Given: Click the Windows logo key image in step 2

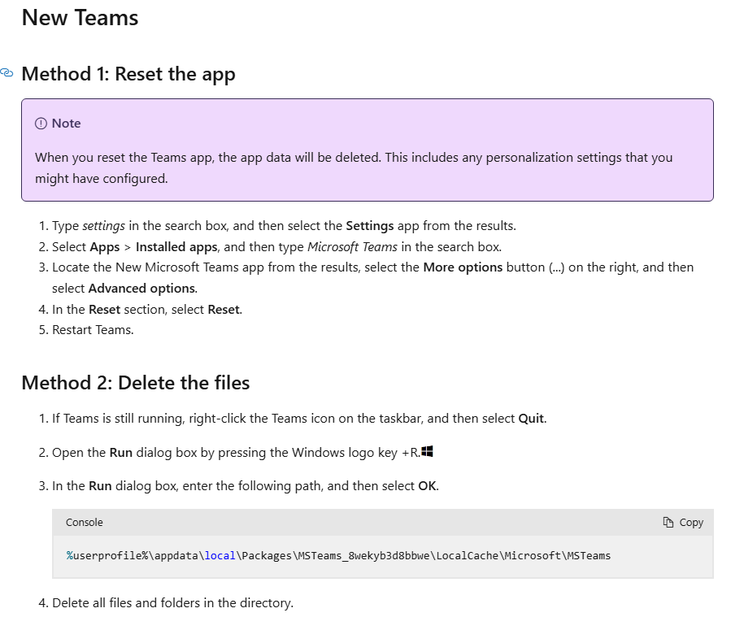Looking at the screenshot, I should 427,451.
